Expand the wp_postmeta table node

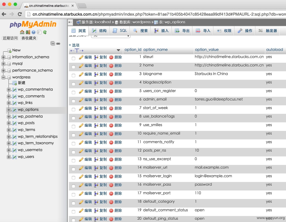tap(8, 116)
